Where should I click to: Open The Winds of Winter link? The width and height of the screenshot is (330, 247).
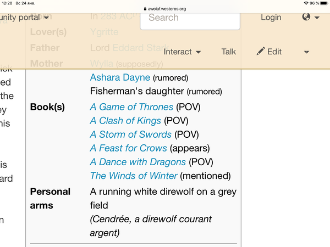pyautogui.click(x=134, y=176)
